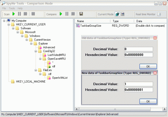Open the File menu
168x117 pixels.
pos(4,8)
